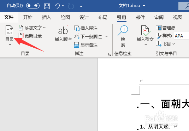This screenshot has width=189, height=131.
Task: Click the 添加文字 icon
Action: click(x=20, y=28)
